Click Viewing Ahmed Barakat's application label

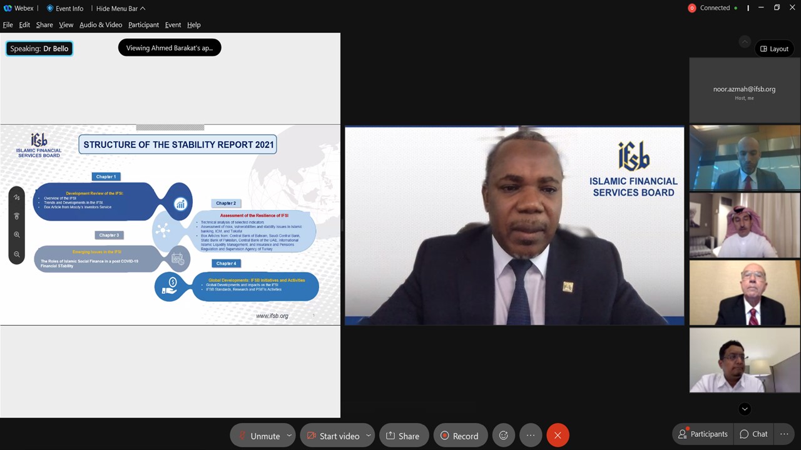click(x=170, y=47)
